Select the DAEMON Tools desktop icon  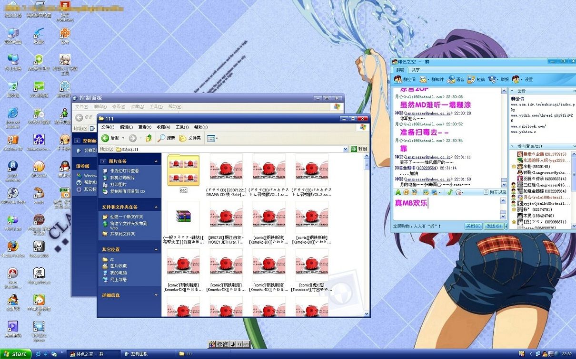[x=13, y=196]
